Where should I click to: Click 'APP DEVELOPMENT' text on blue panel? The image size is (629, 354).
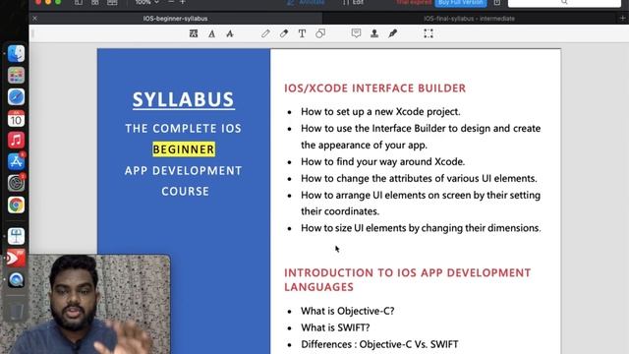(x=184, y=171)
